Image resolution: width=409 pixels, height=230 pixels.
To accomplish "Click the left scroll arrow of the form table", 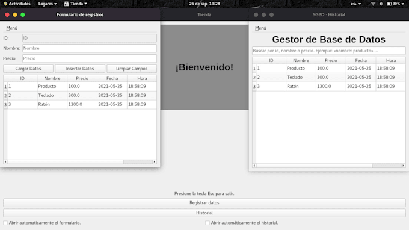I will (5, 161).
